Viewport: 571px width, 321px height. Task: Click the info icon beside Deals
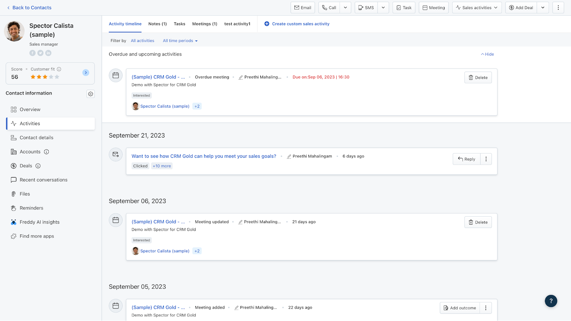38,166
